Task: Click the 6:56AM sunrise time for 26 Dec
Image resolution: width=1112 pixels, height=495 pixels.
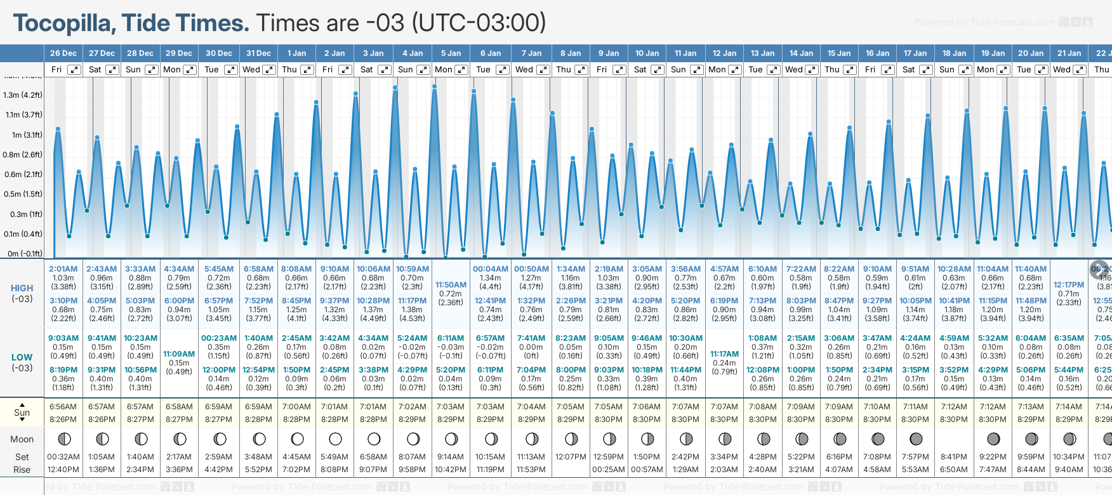Action: [x=63, y=407]
